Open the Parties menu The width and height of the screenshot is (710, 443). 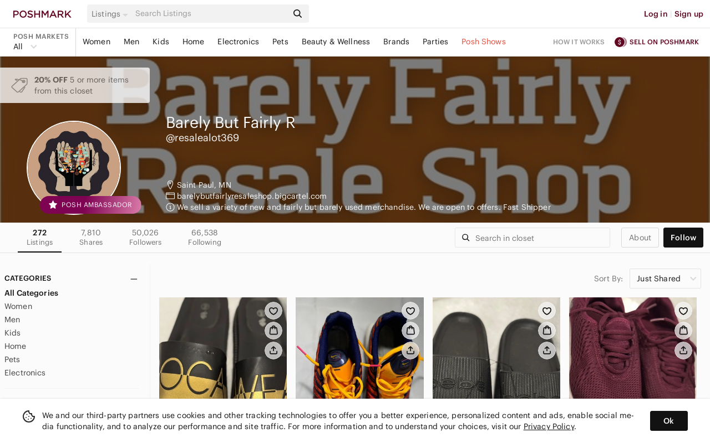435,42
